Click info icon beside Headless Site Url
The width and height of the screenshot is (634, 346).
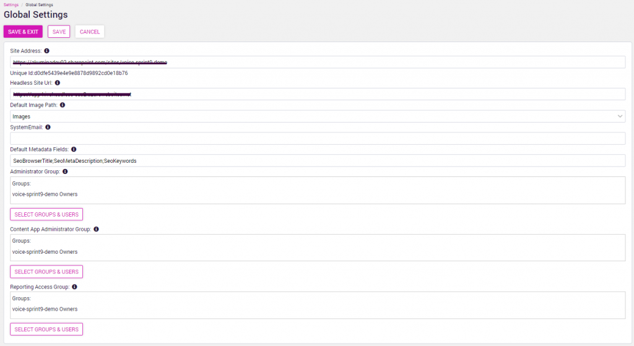58,82
